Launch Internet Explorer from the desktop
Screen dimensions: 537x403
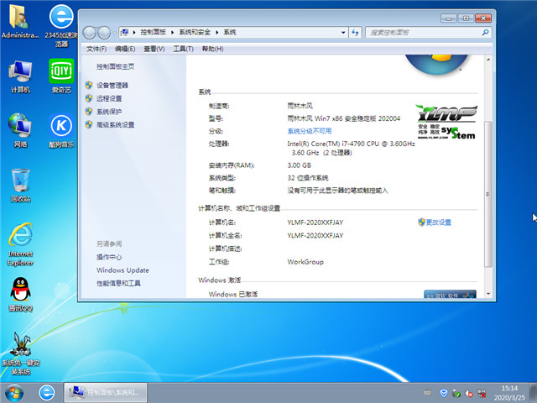(x=20, y=244)
